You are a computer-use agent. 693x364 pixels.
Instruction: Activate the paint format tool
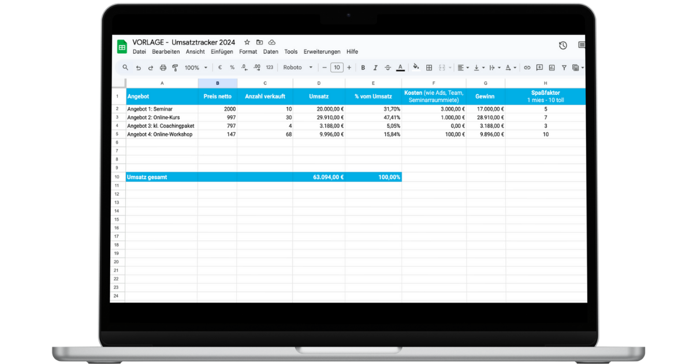click(x=175, y=68)
